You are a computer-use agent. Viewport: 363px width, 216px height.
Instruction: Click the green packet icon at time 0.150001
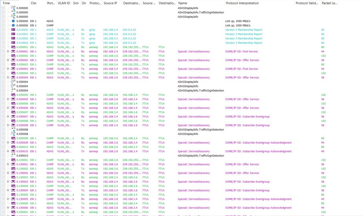(x=13, y=160)
